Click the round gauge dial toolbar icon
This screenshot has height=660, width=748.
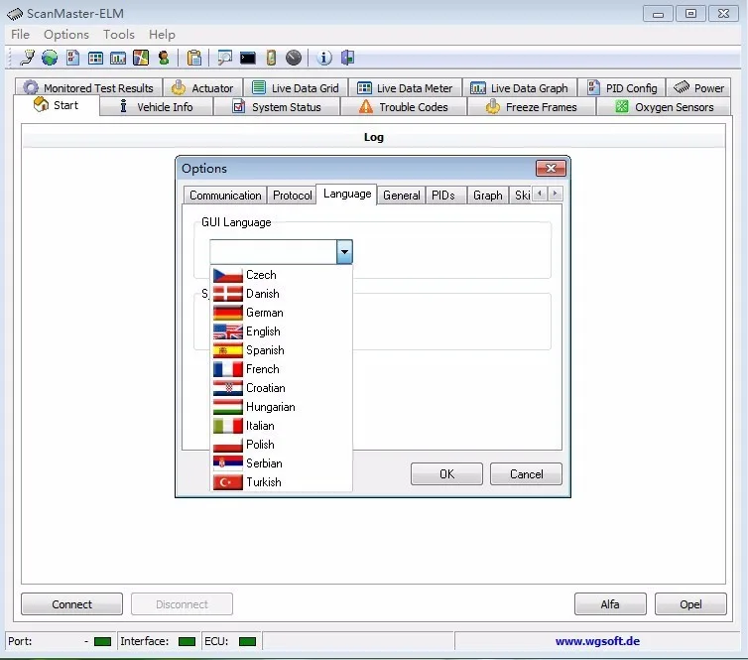tap(294, 58)
